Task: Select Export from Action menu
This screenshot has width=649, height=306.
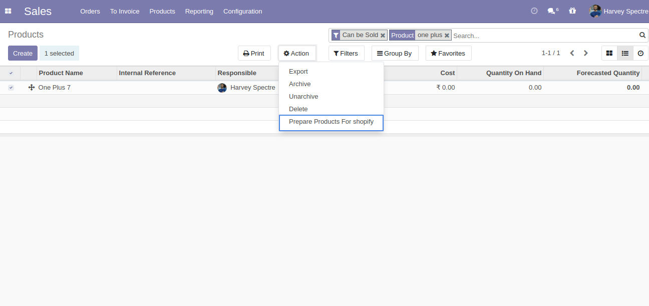Action: click(298, 72)
